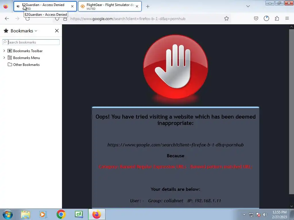Open the Firefox account circle icon
Viewport: 294px width, 220px height.
(266, 18)
